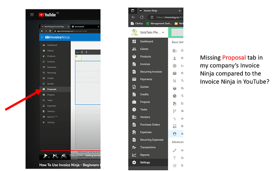Select the Clients people icon
Viewport: 276px width, 171px height.
coord(134,49)
